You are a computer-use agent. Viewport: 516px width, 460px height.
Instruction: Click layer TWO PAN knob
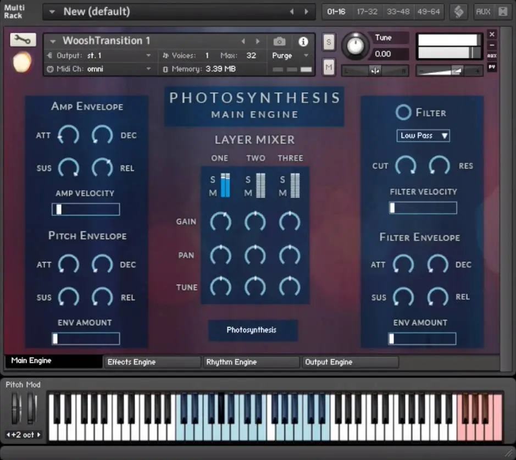(x=255, y=255)
